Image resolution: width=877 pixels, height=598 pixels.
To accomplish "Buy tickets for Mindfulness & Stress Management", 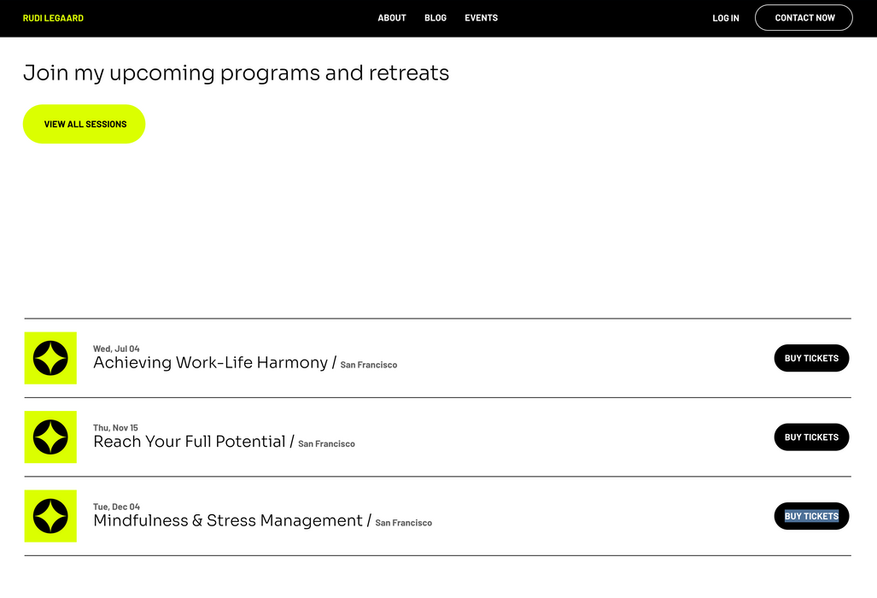I will tap(811, 516).
